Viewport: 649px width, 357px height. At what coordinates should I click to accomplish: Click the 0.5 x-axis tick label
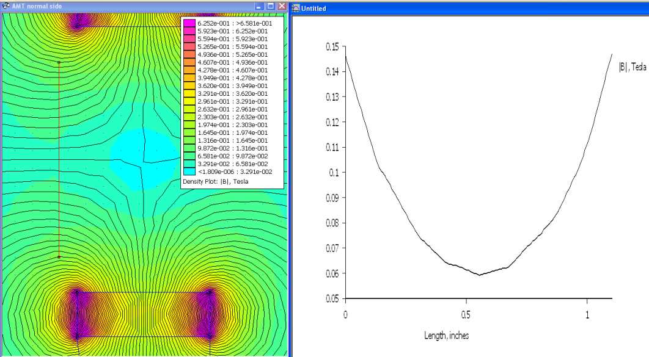point(466,315)
